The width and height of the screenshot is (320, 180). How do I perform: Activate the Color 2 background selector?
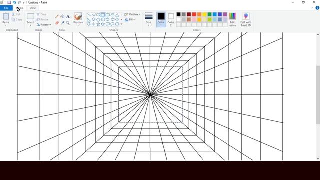(171, 20)
